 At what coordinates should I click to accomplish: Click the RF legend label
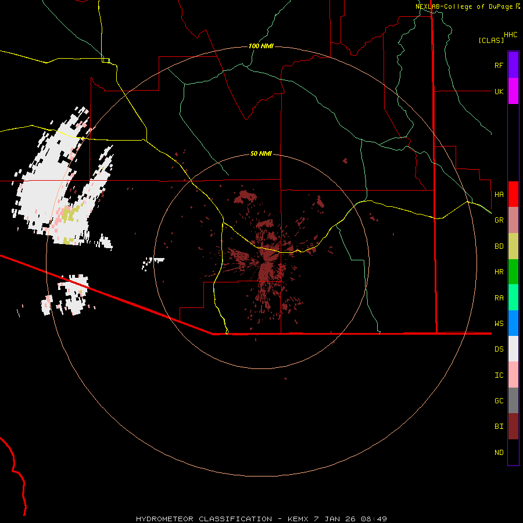(499, 65)
